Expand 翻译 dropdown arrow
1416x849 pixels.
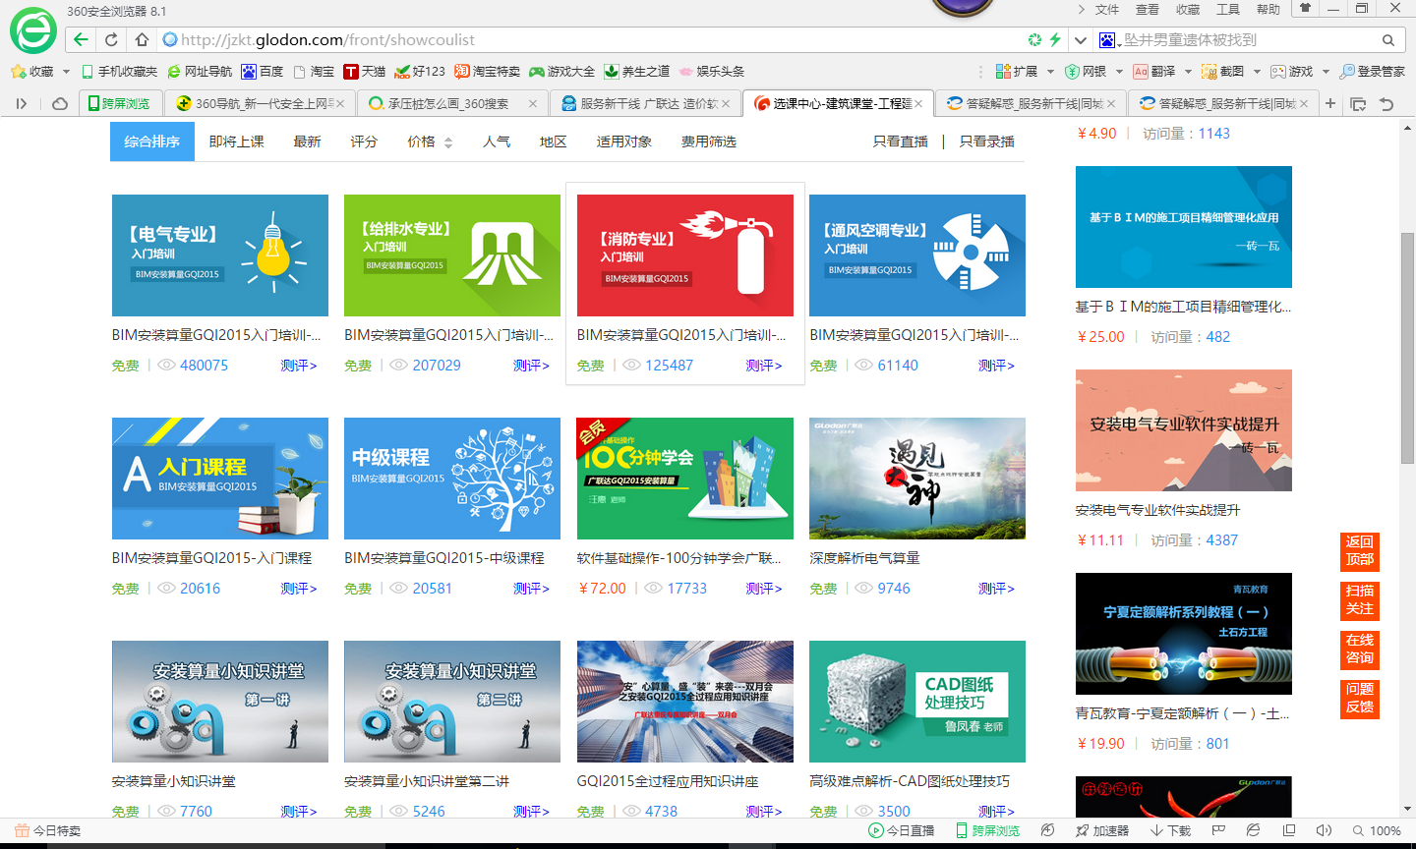(1188, 72)
